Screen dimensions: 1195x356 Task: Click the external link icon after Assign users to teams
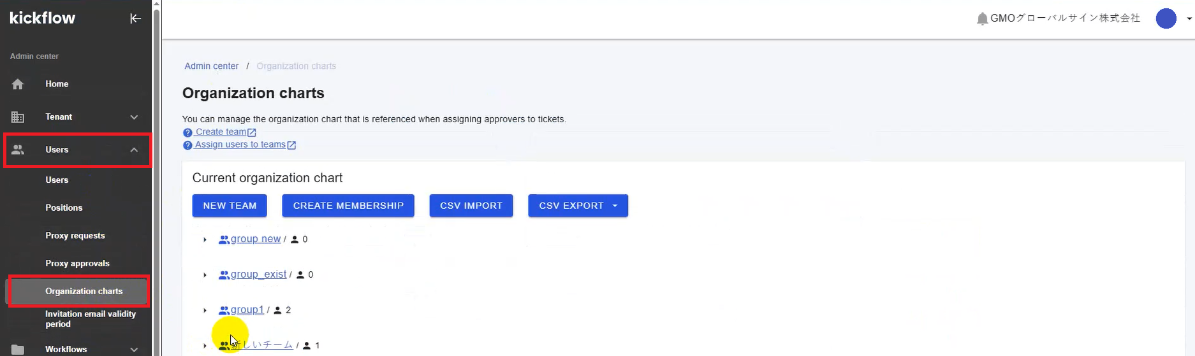291,145
